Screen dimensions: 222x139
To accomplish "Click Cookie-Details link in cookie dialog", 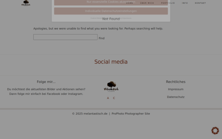I will coord(96,18).
